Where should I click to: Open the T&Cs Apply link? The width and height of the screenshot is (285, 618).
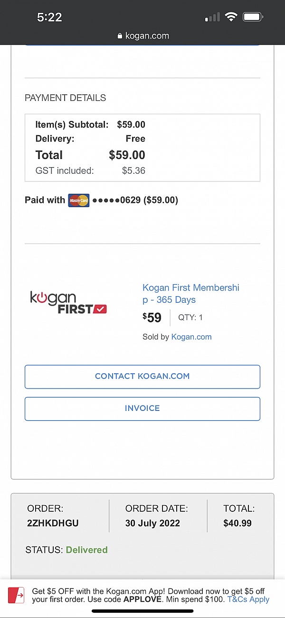click(248, 599)
